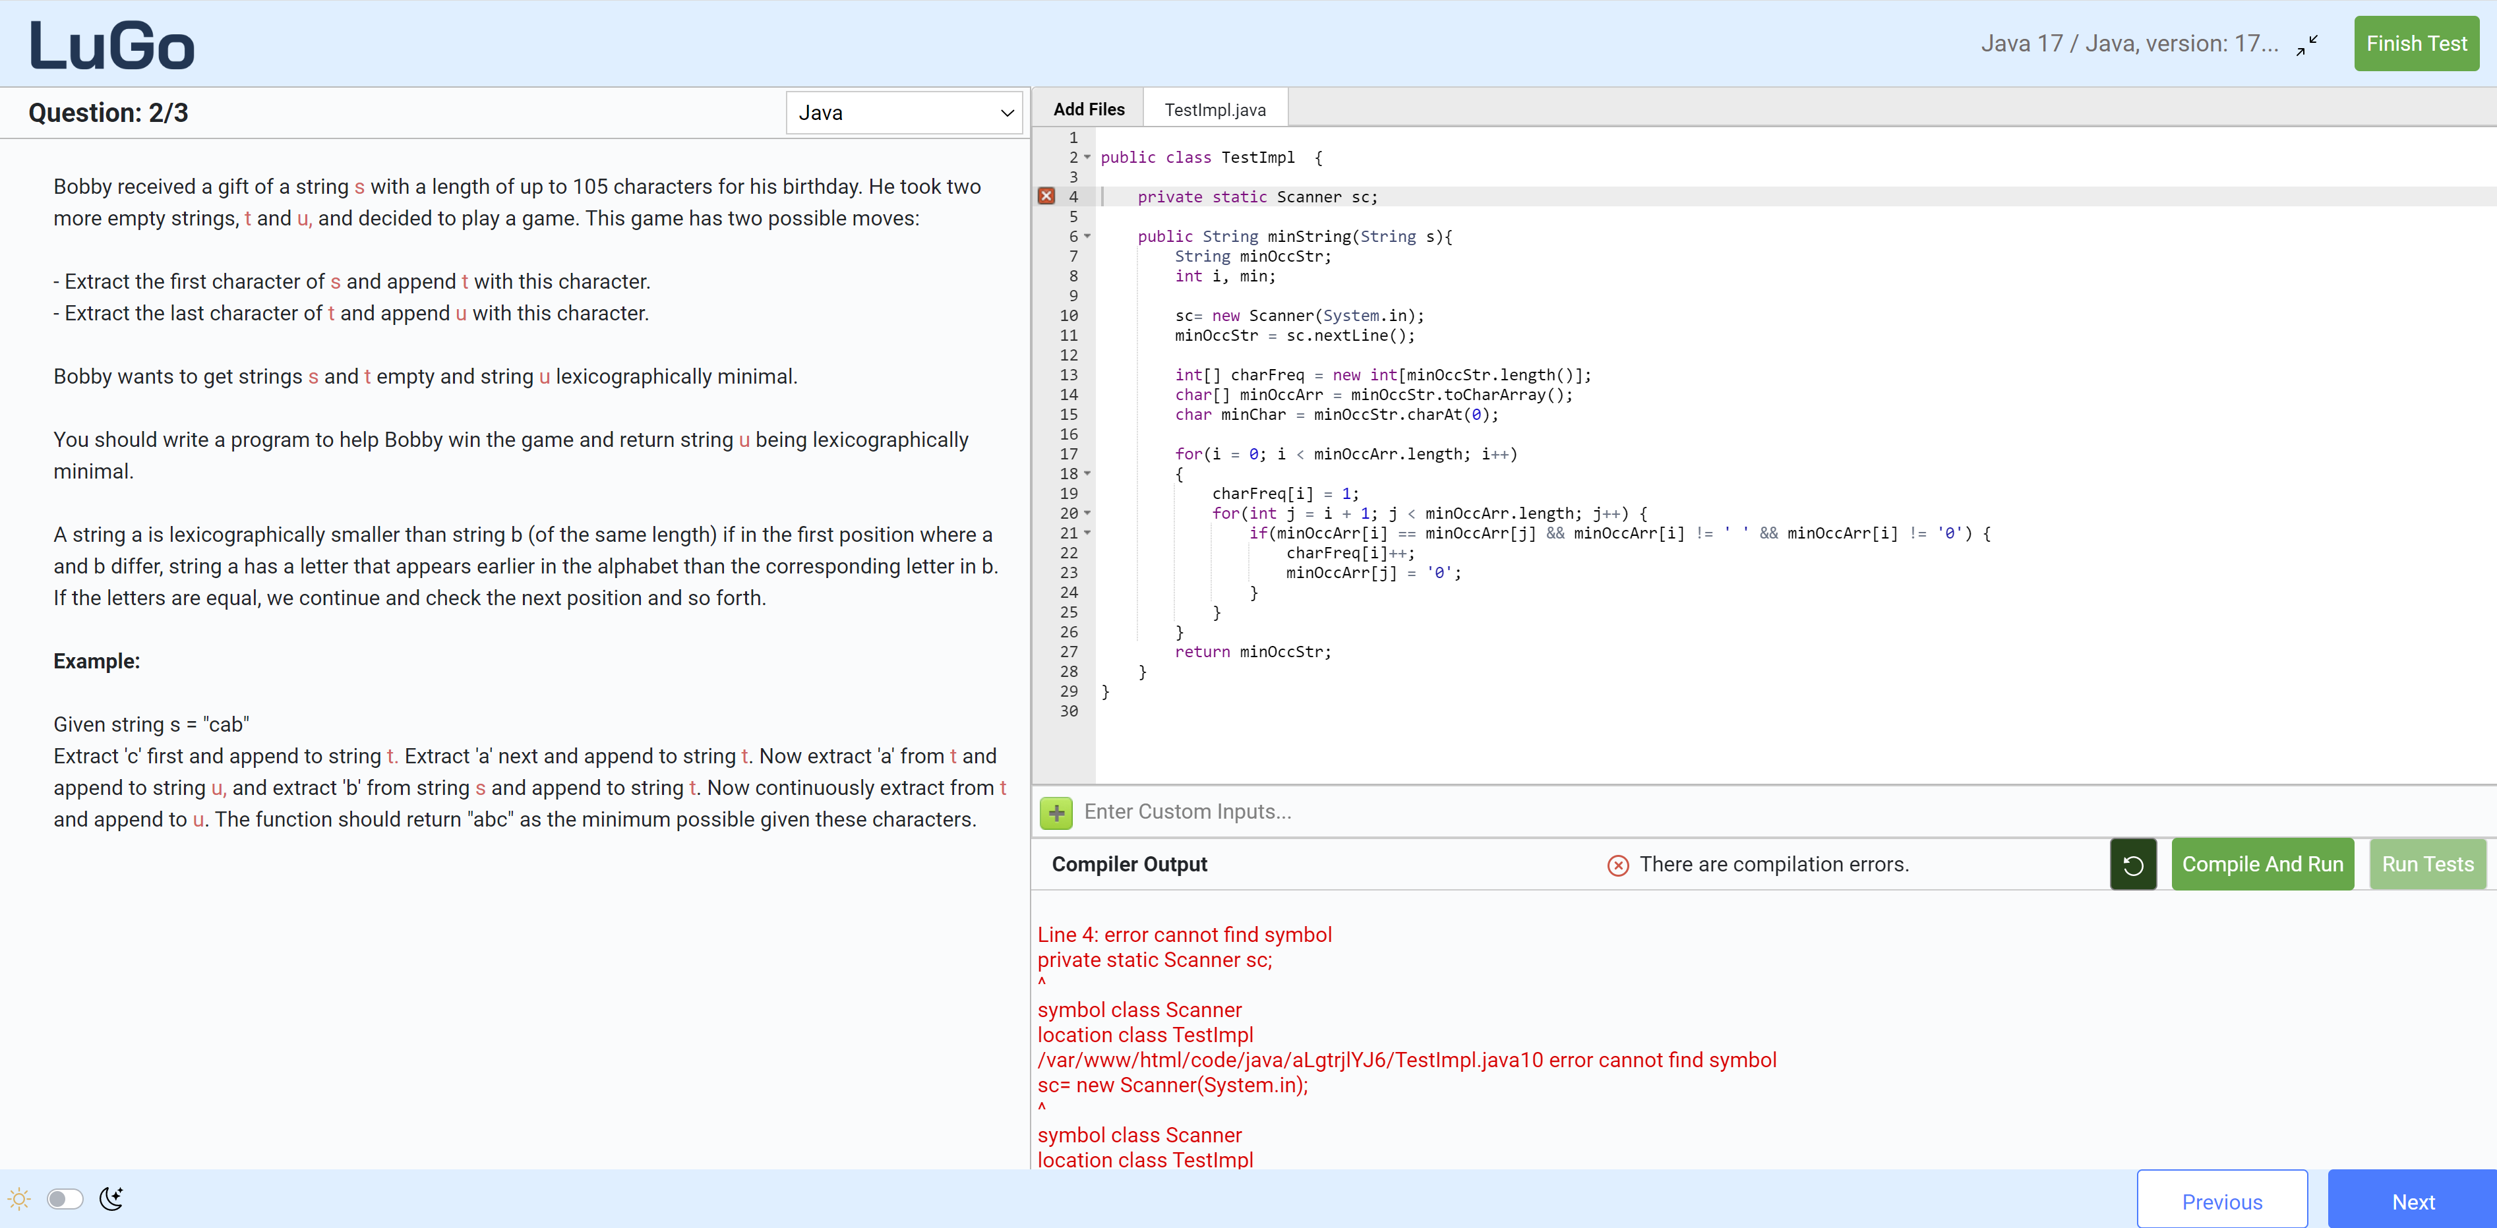
Task: Collapse the class fold arrow on line 2
Action: [1087, 157]
